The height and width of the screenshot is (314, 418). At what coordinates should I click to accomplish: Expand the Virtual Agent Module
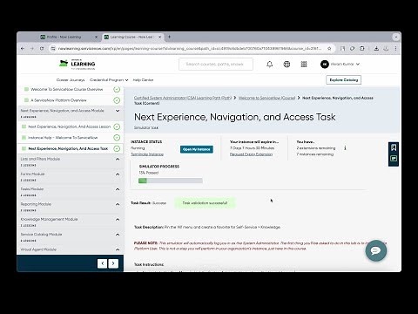pyautogui.click(x=118, y=249)
